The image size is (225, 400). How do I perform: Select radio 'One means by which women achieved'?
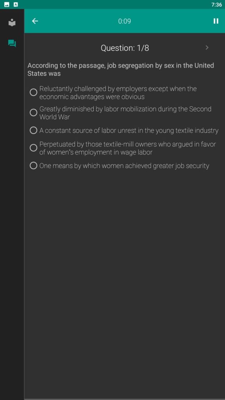34,166
